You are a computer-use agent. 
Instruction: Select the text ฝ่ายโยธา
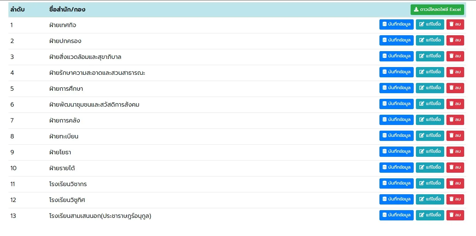click(x=60, y=152)
